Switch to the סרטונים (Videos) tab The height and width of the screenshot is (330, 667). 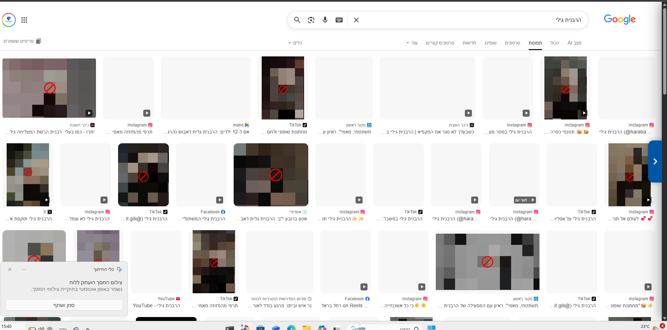(x=512, y=43)
